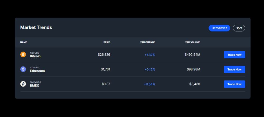Click Bitcoin price $26,826

coord(104,55)
